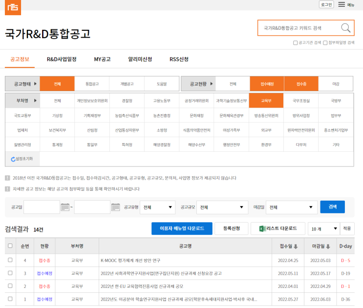Screen dimensions: 363x308
Task: Check the row for 사회과학연구지원사업 공고
Action: tap(10, 273)
